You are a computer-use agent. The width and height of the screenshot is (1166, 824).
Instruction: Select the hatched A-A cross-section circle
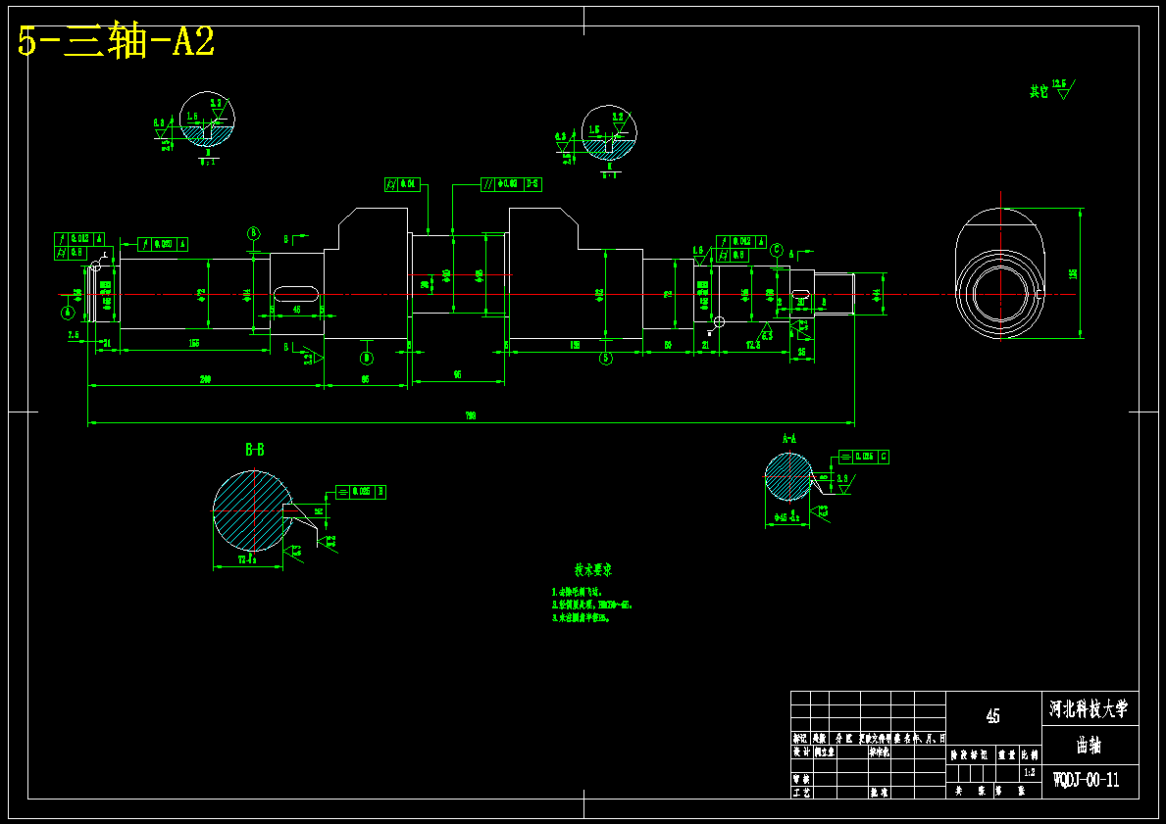coord(789,477)
